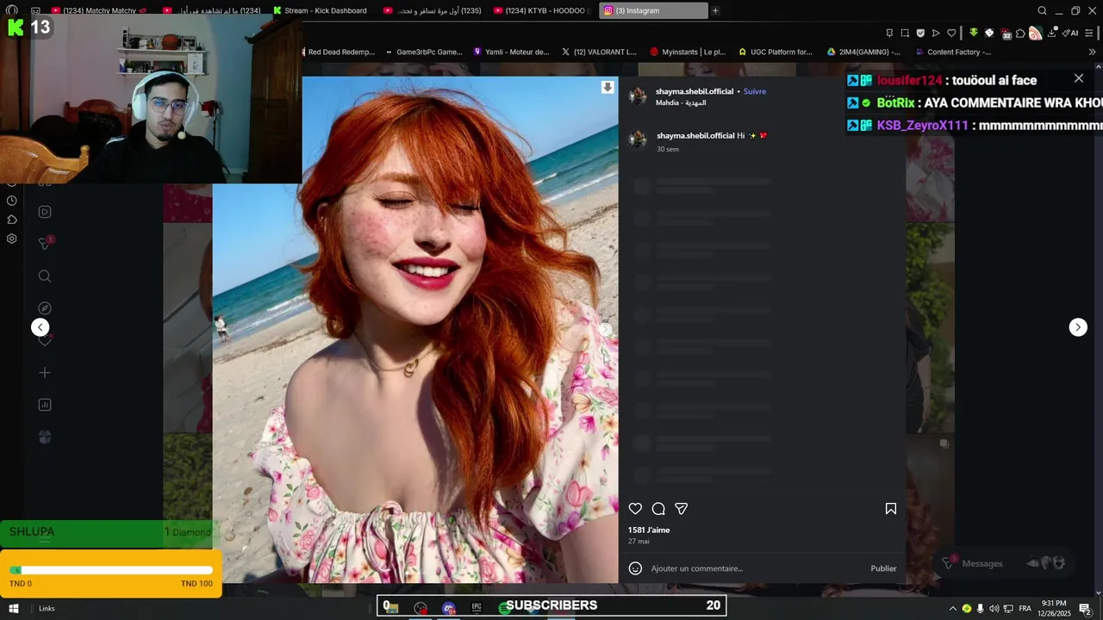1103x620 pixels.
Task: Follow the account via Suivre link
Action: click(755, 91)
